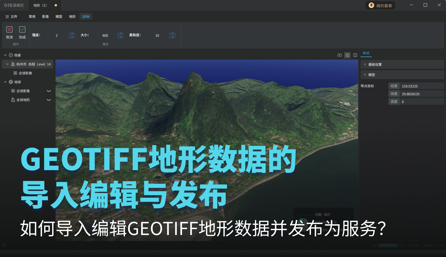Screen dimensions: 446x257
Task: Click the red X 取消 (cancel) icon
Action: click(x=9, y=29)
